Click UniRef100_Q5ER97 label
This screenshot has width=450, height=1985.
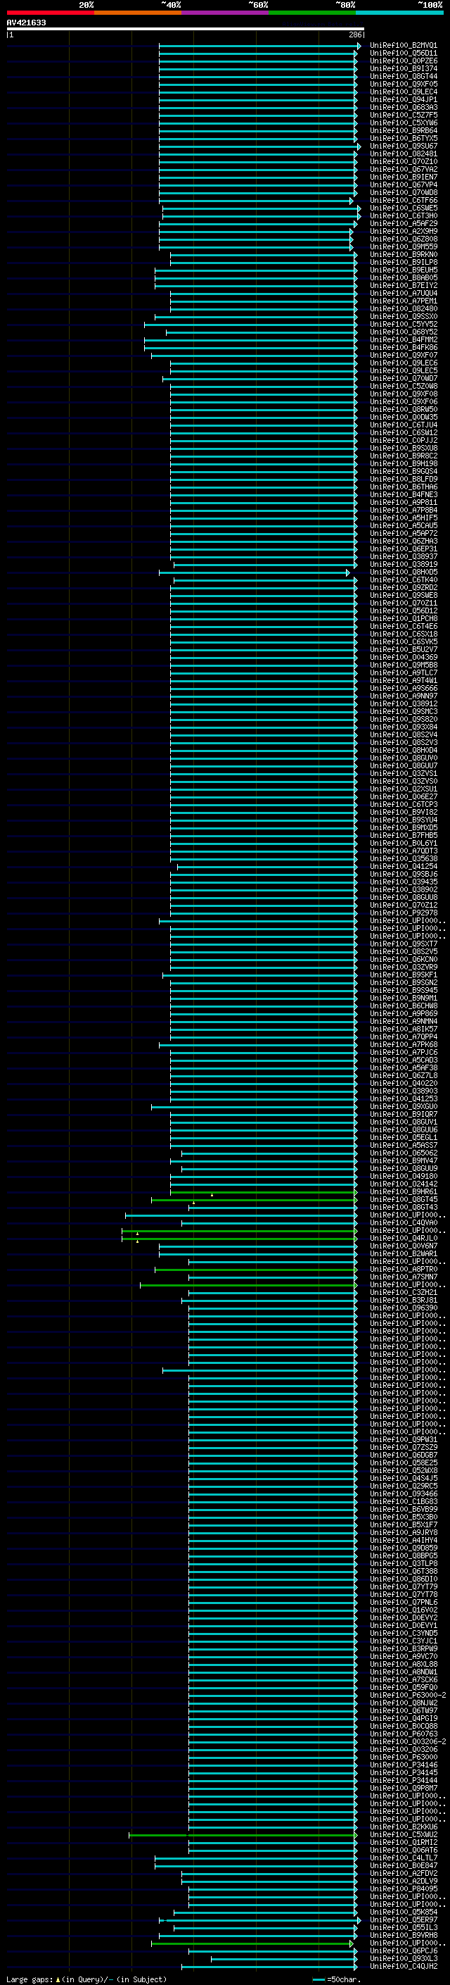click(403, 1920)
